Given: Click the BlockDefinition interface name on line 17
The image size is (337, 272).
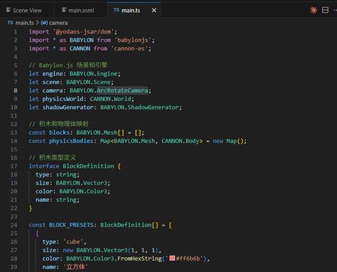Looking at the screenshot, I should tap(89, 166).
